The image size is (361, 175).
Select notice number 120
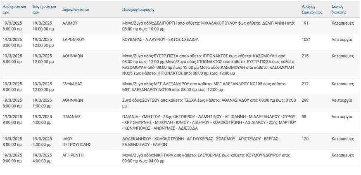305,139
